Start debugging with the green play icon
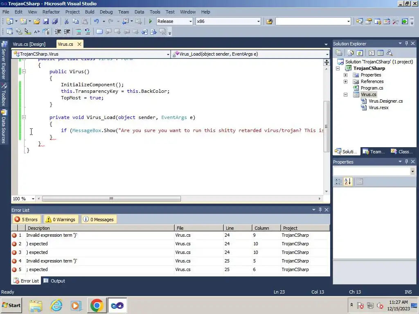The image size is (419, 314). point(151,21)
